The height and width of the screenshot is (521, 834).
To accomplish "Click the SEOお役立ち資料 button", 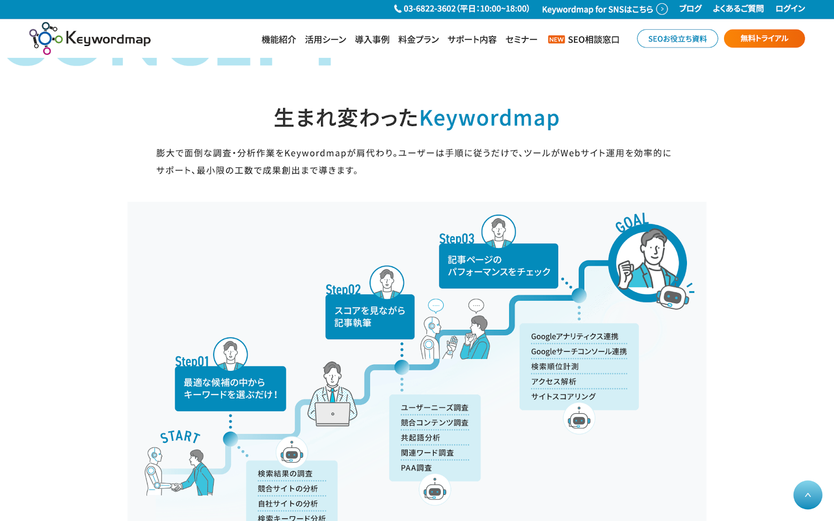I will click(677, 39).
